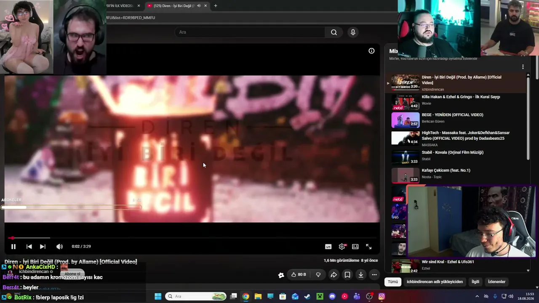This screenshot has width=539, height=303.
Task: Open YouTube Music from the taskbar
Action: (x=344, y=296)
